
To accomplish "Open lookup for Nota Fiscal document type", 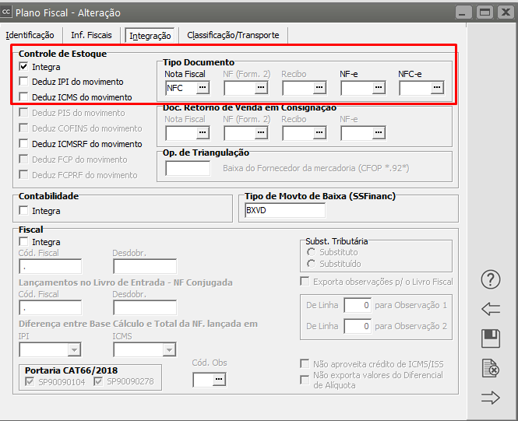I will pos(203,88).
